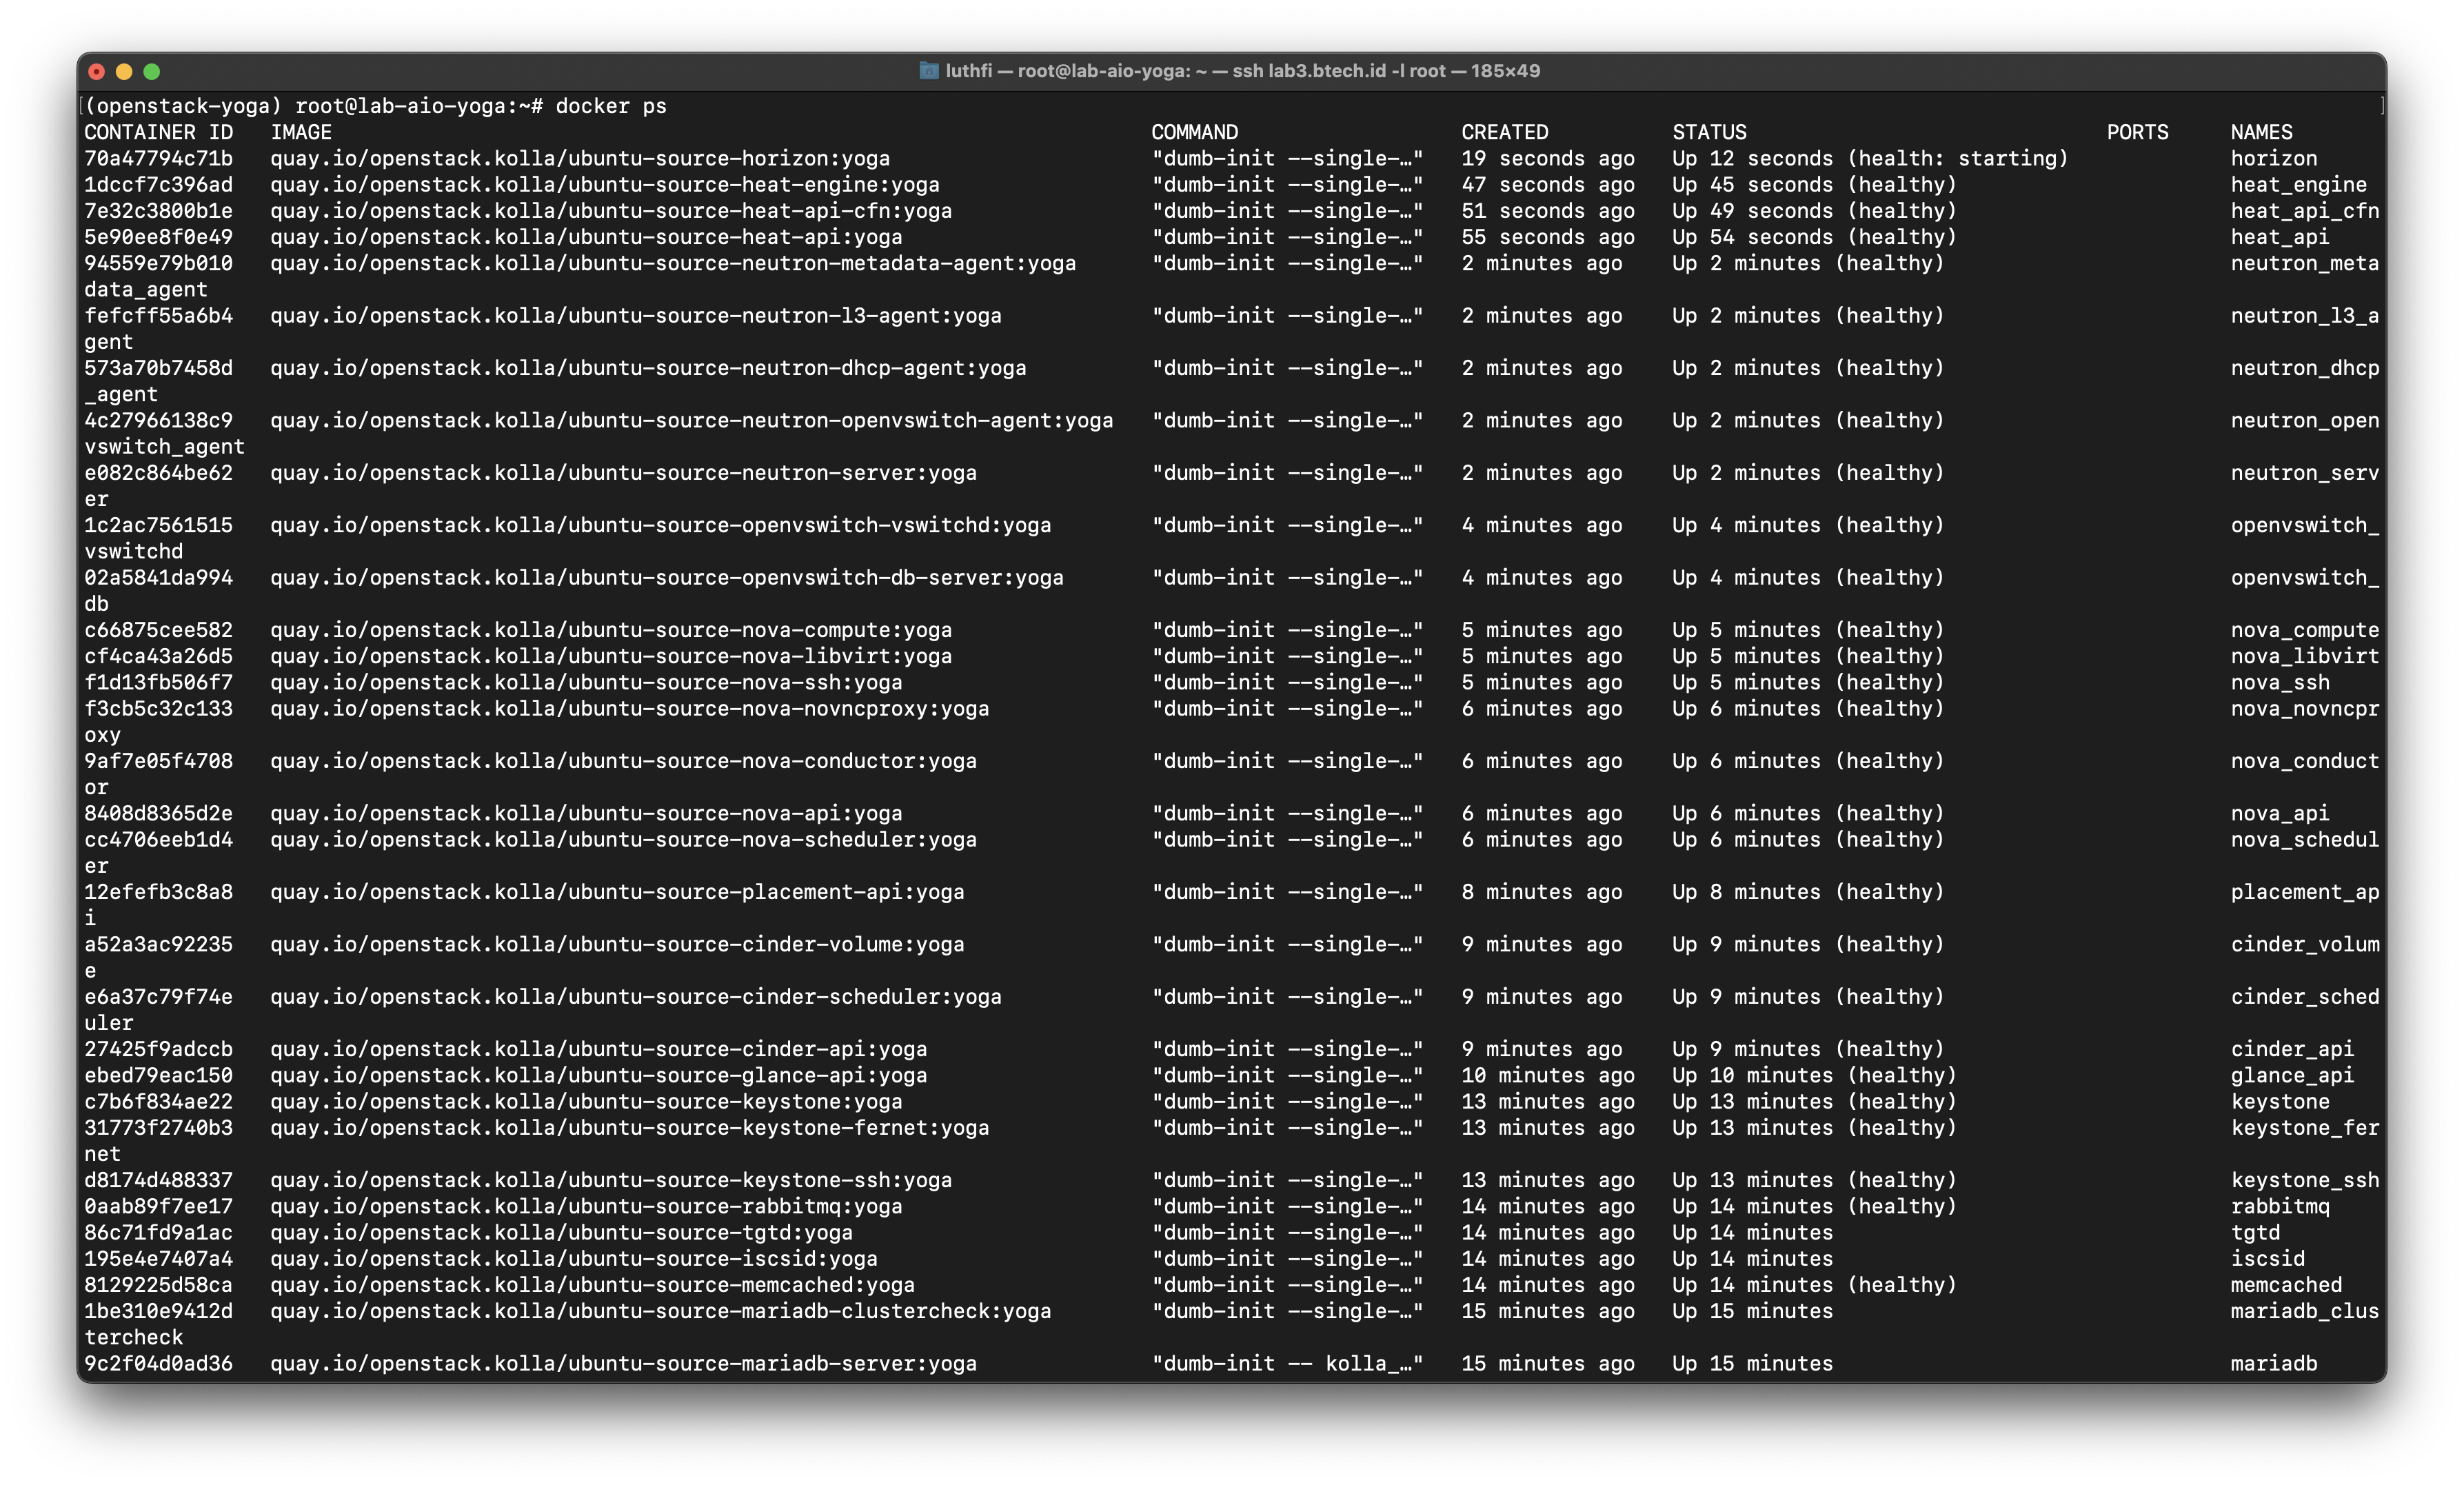Click container ID 9af7e05f4708
The height and width of the screenshot is (1485, 2464).
158,761
